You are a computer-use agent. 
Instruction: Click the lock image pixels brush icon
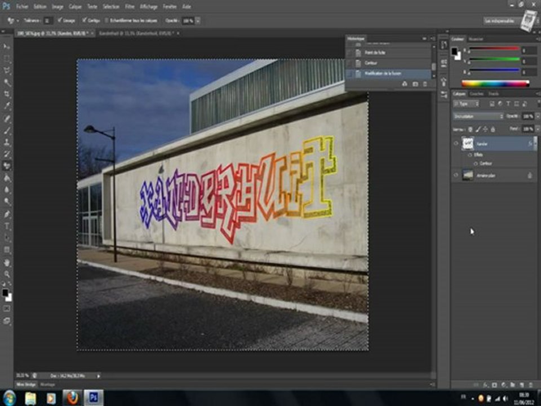point(478,129)
